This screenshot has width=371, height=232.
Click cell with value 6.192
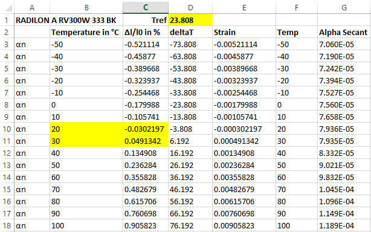click(190, 141)
